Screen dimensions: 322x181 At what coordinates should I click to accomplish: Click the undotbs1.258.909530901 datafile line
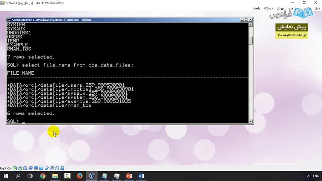coord(71,89)
